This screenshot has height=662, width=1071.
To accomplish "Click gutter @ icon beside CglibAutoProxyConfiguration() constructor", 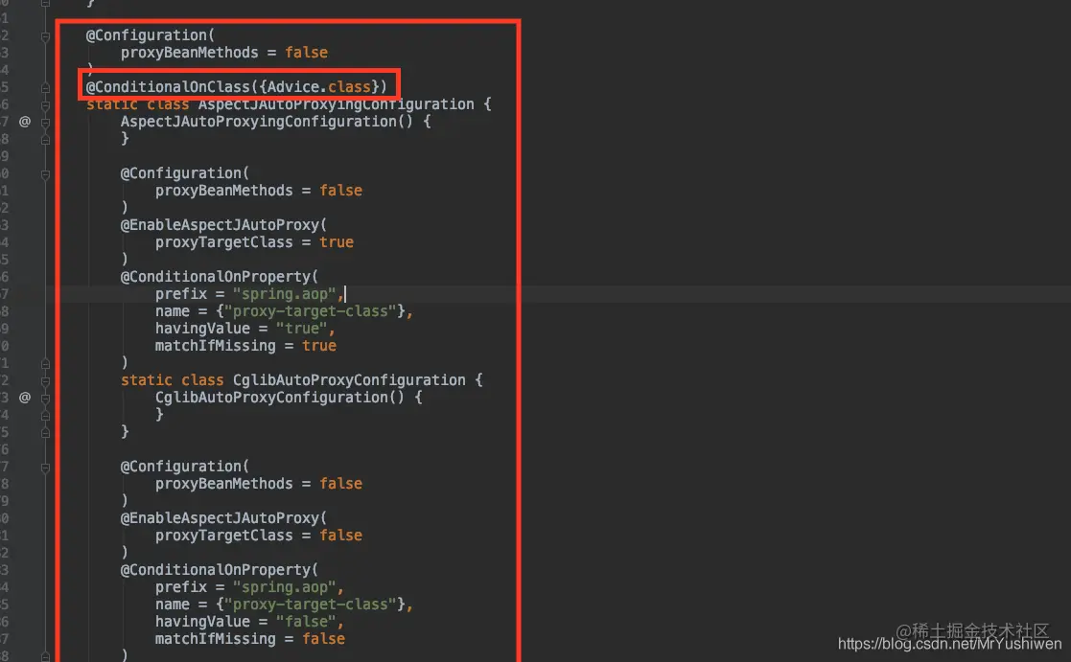I will tap(25, 398).
